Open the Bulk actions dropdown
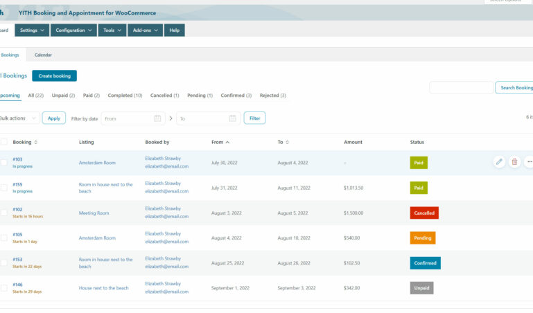The width and height of the screenshot is (533, 313). (19, 118)
